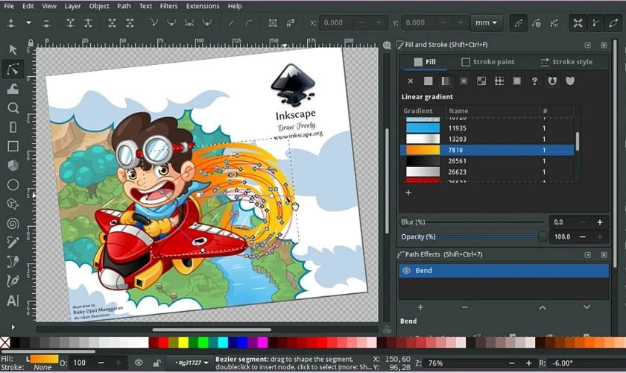Make selected nodes smooth
The width and height of the screenshot is (626, 373).
pyautogui.click(x=171, y=23)
